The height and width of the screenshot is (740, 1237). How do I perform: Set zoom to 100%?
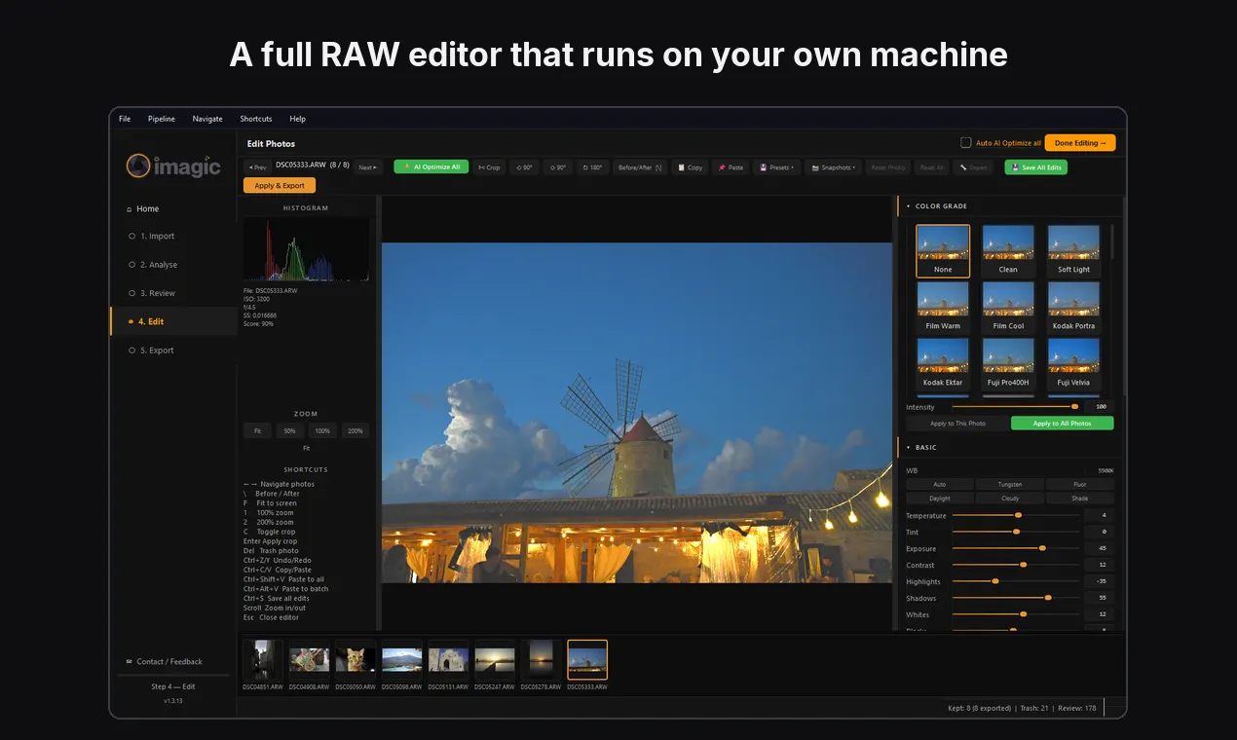tap(322, 430)
